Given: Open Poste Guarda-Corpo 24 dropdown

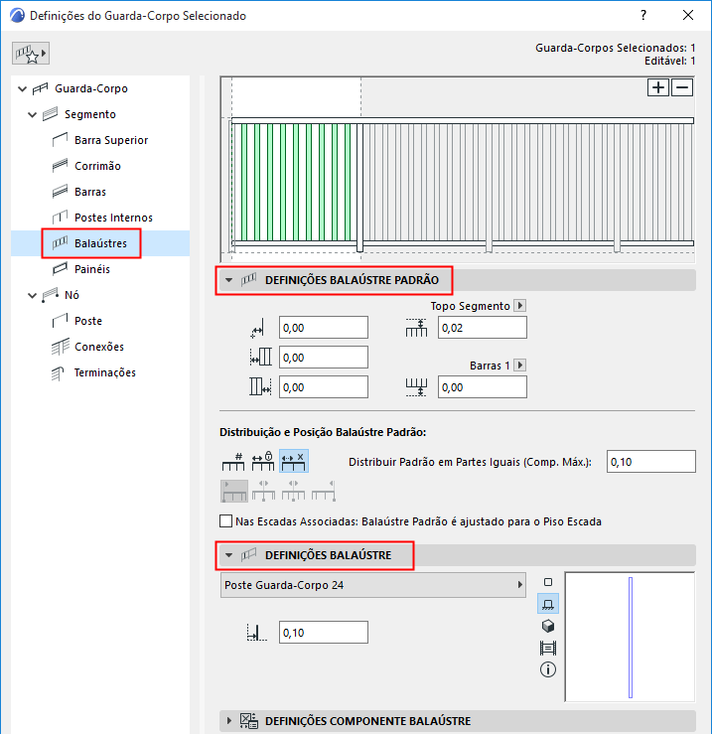Looking at the screenshot, I should [372, 585].
